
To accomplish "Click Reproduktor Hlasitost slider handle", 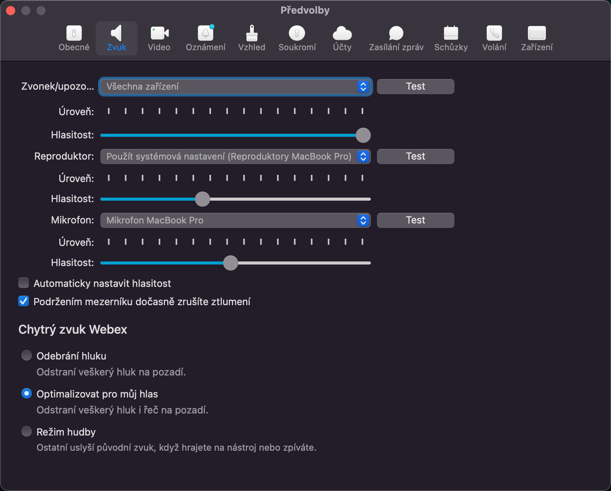I will 203,199.
